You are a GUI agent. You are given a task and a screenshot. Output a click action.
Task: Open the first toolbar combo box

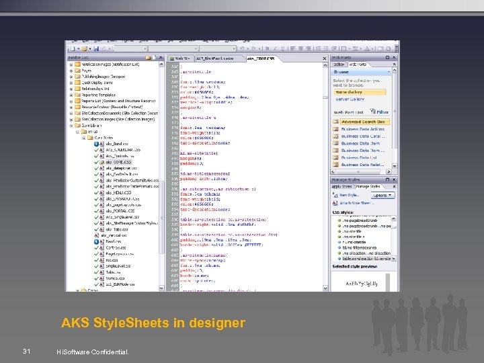(130, 48)
